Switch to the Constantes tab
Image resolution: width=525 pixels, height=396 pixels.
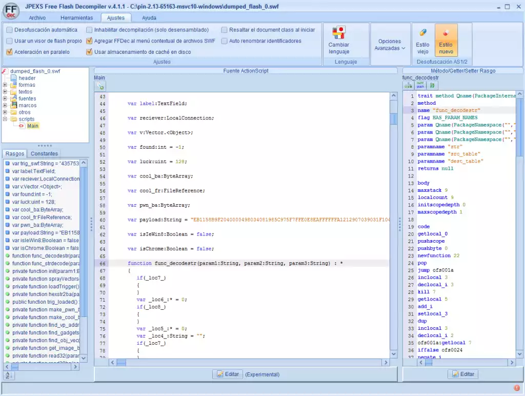44,153
